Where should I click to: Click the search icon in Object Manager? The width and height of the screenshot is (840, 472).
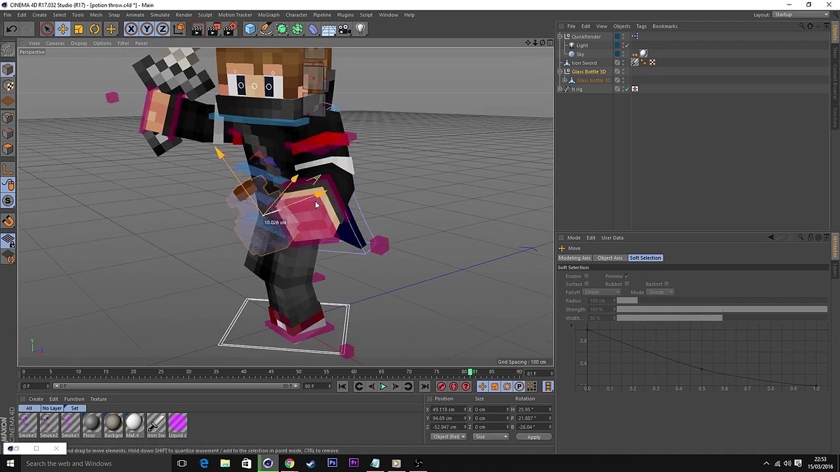[x=801, y=26]
